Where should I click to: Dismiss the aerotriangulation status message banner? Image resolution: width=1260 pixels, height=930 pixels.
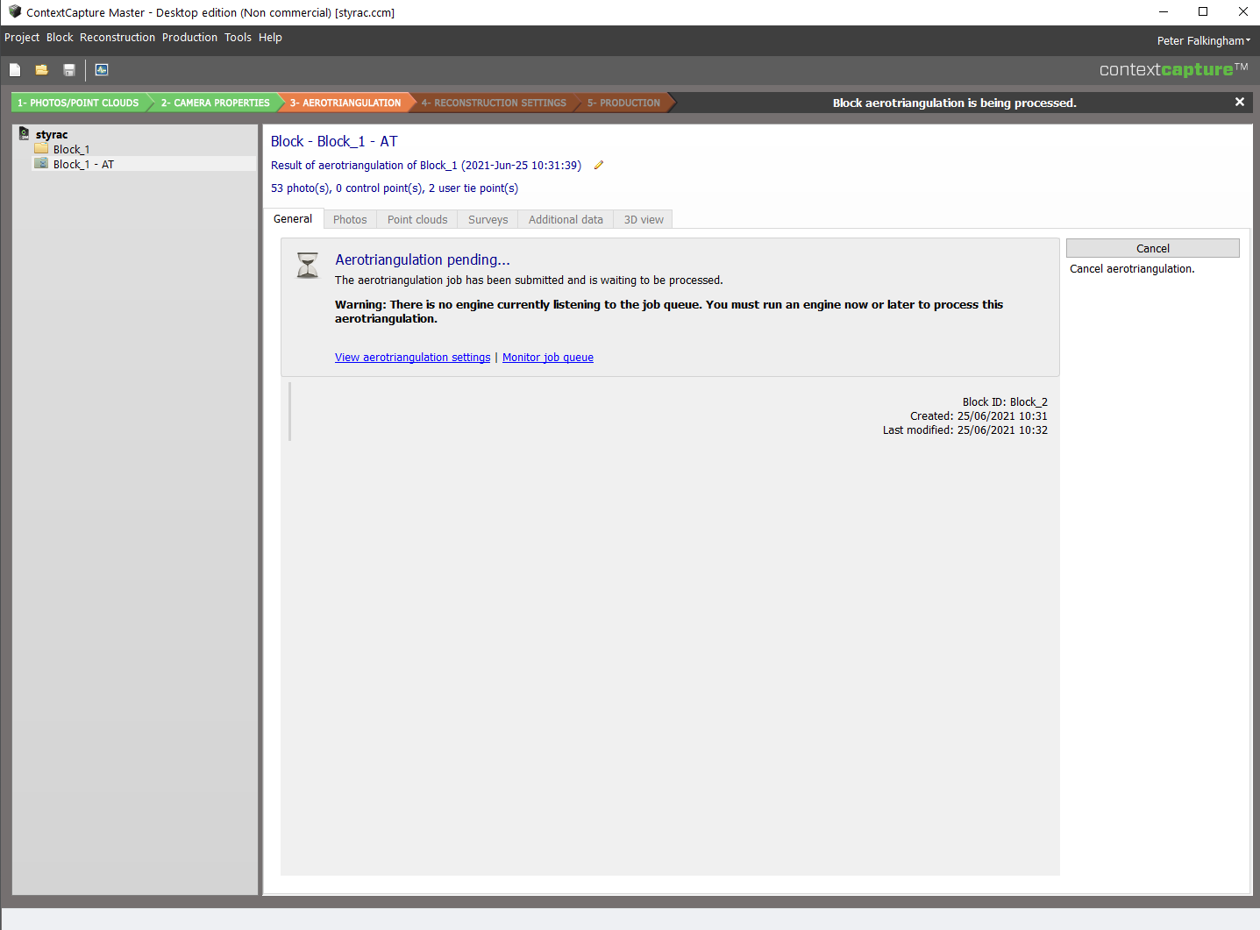pos(1239,103)
